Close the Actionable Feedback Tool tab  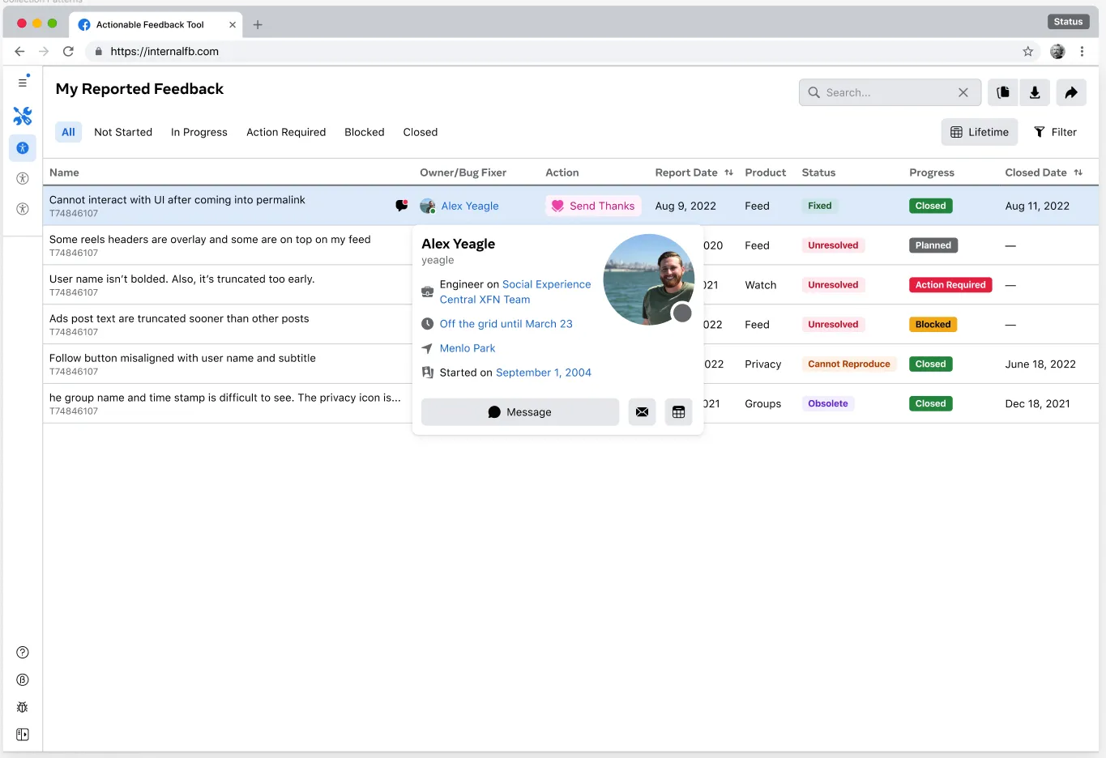[233, 24]
